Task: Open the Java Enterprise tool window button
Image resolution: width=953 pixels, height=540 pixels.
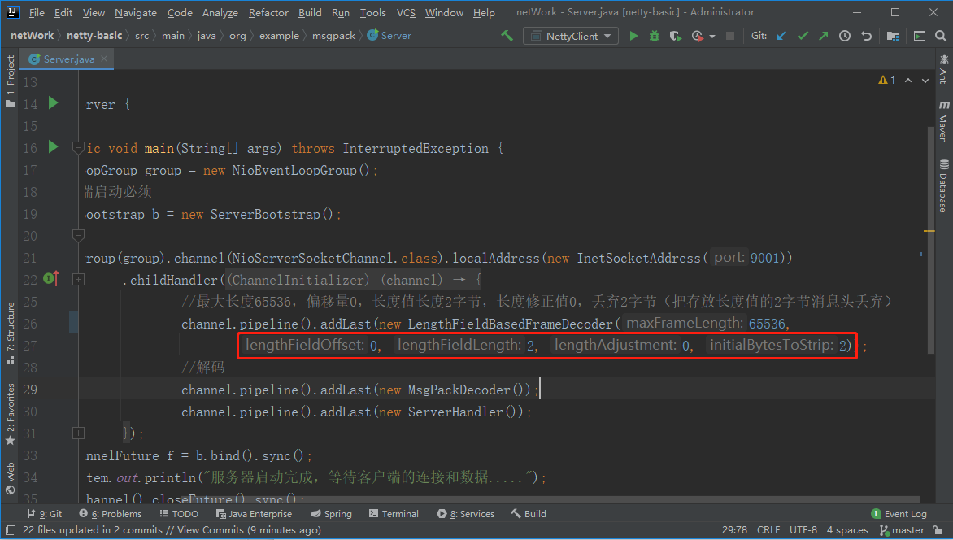Action: click(254, 514)
